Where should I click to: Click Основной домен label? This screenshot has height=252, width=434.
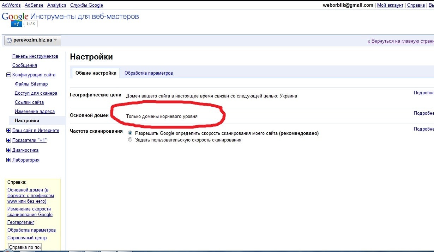point(89,115)
